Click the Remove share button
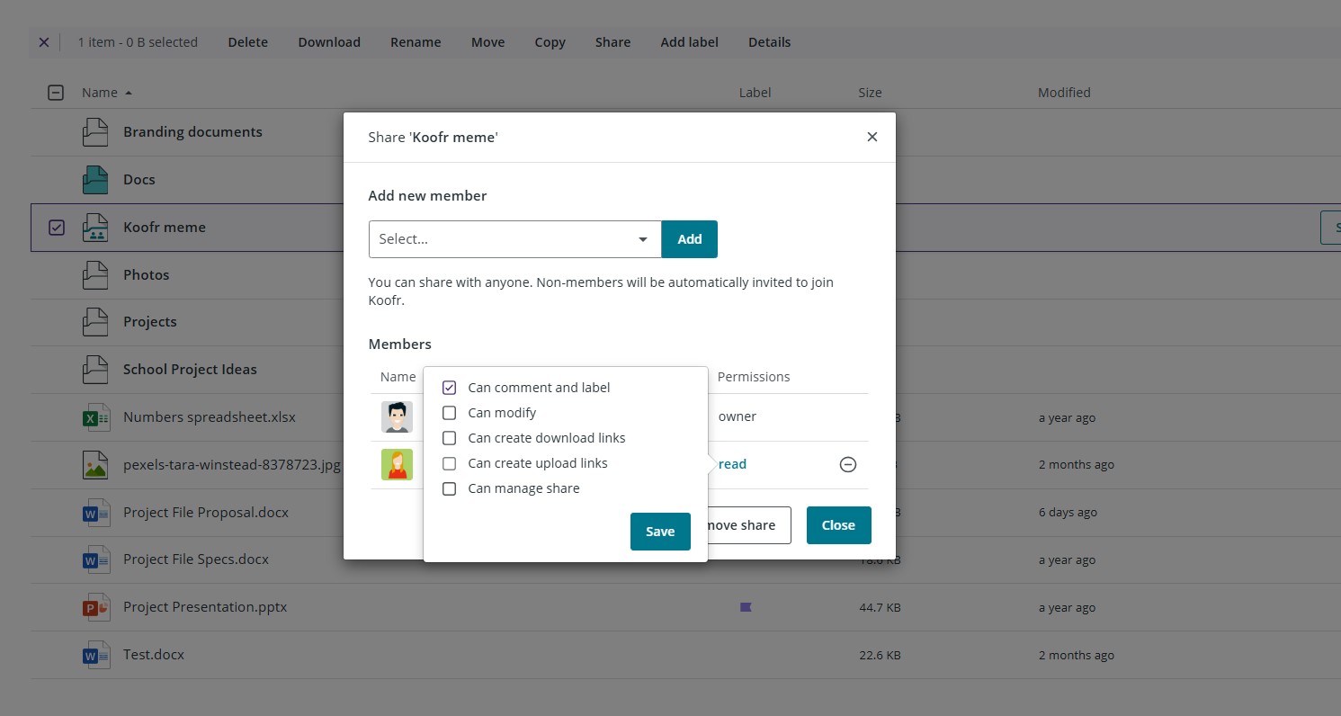The height and width of the screenshot is (716, 1341). pyautogui.click(x=748, y=525)
